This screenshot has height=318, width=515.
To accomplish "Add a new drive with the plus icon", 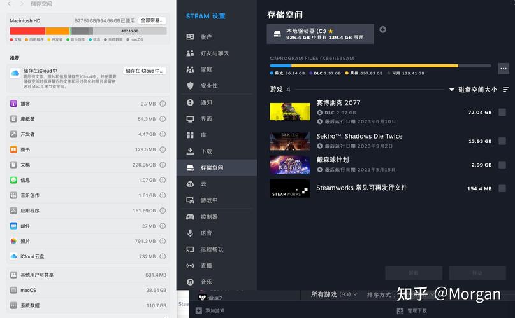I will 382,29.
